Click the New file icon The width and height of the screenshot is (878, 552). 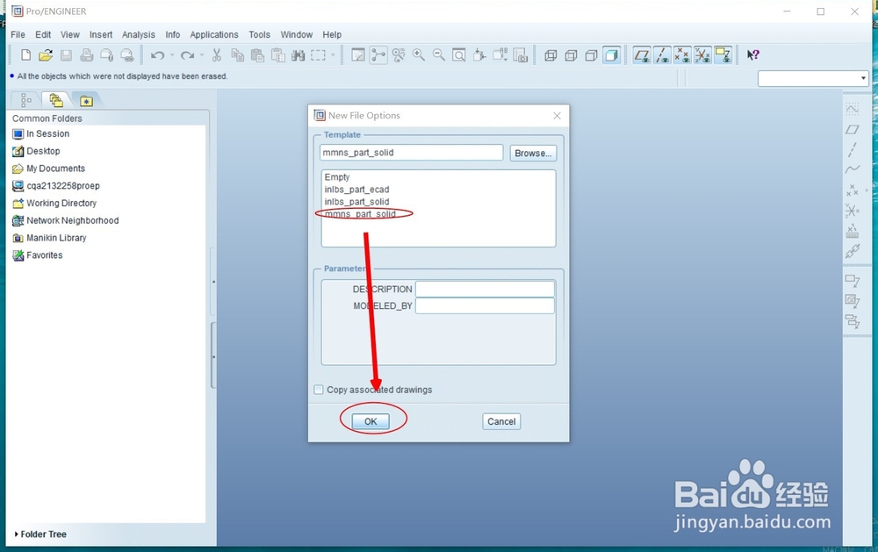[x=25, y=55]
